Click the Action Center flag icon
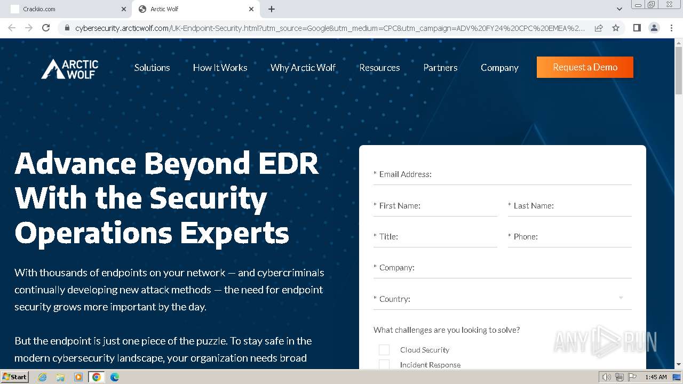 (x=632, y=377)
